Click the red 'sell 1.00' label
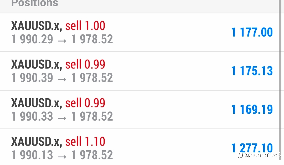 click(x=85, y=26)
